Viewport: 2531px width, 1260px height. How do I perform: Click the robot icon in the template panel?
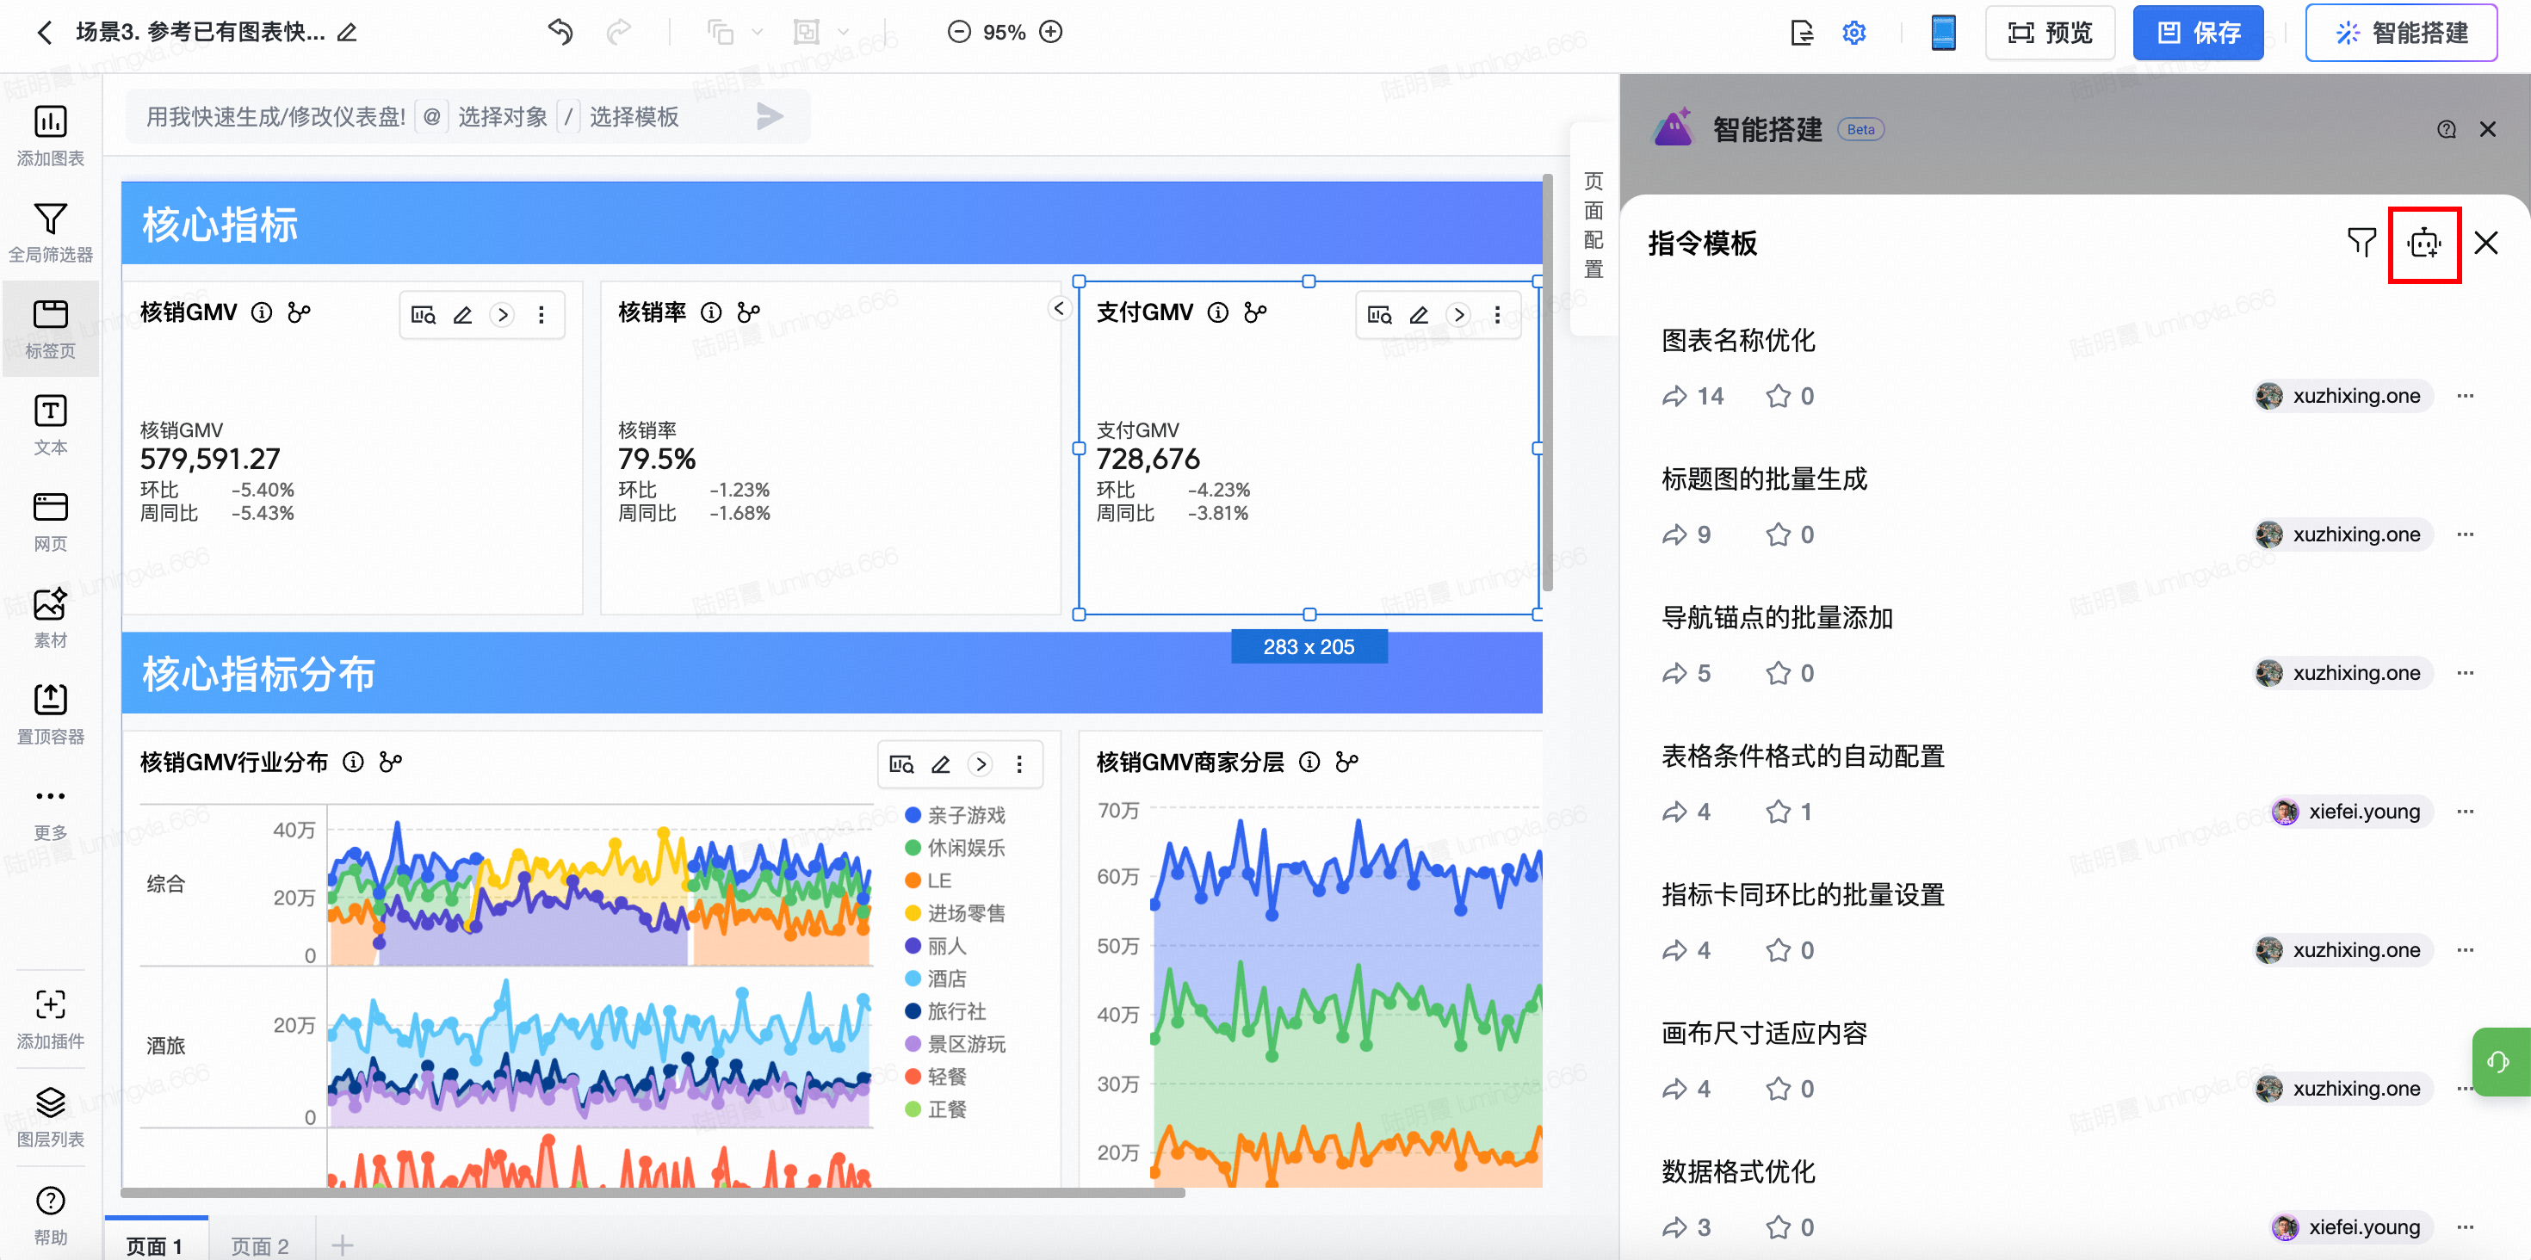click(x=2424, y=244)
